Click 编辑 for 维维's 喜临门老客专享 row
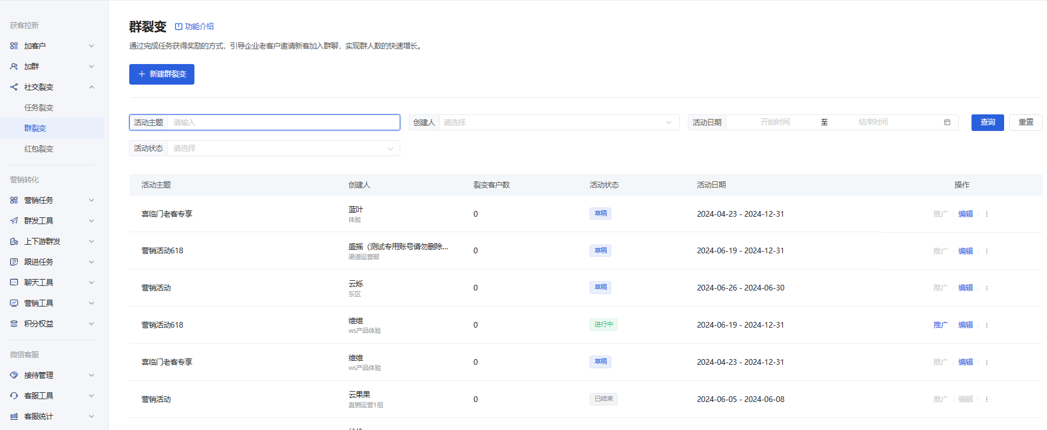The width and height of the screenshot is (1047, 430). 966,362
